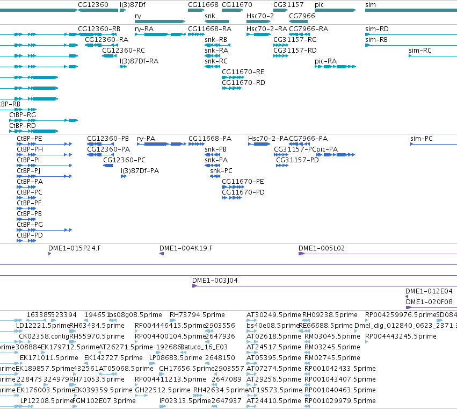Click the snk gene label in top track

pyautogui.click(x=210, y=16)
